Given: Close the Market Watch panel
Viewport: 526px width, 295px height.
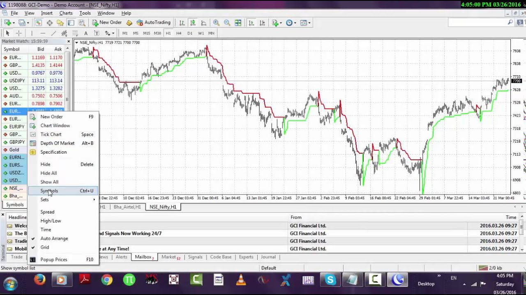Looking at the screenshot, I should (x=69, y=41).
